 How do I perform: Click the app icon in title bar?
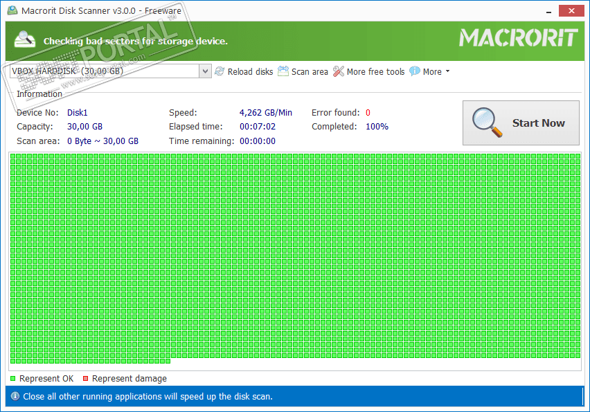(x=12, y=10)
